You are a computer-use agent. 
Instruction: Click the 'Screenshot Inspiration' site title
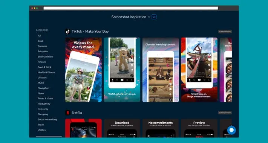[129, 17]
